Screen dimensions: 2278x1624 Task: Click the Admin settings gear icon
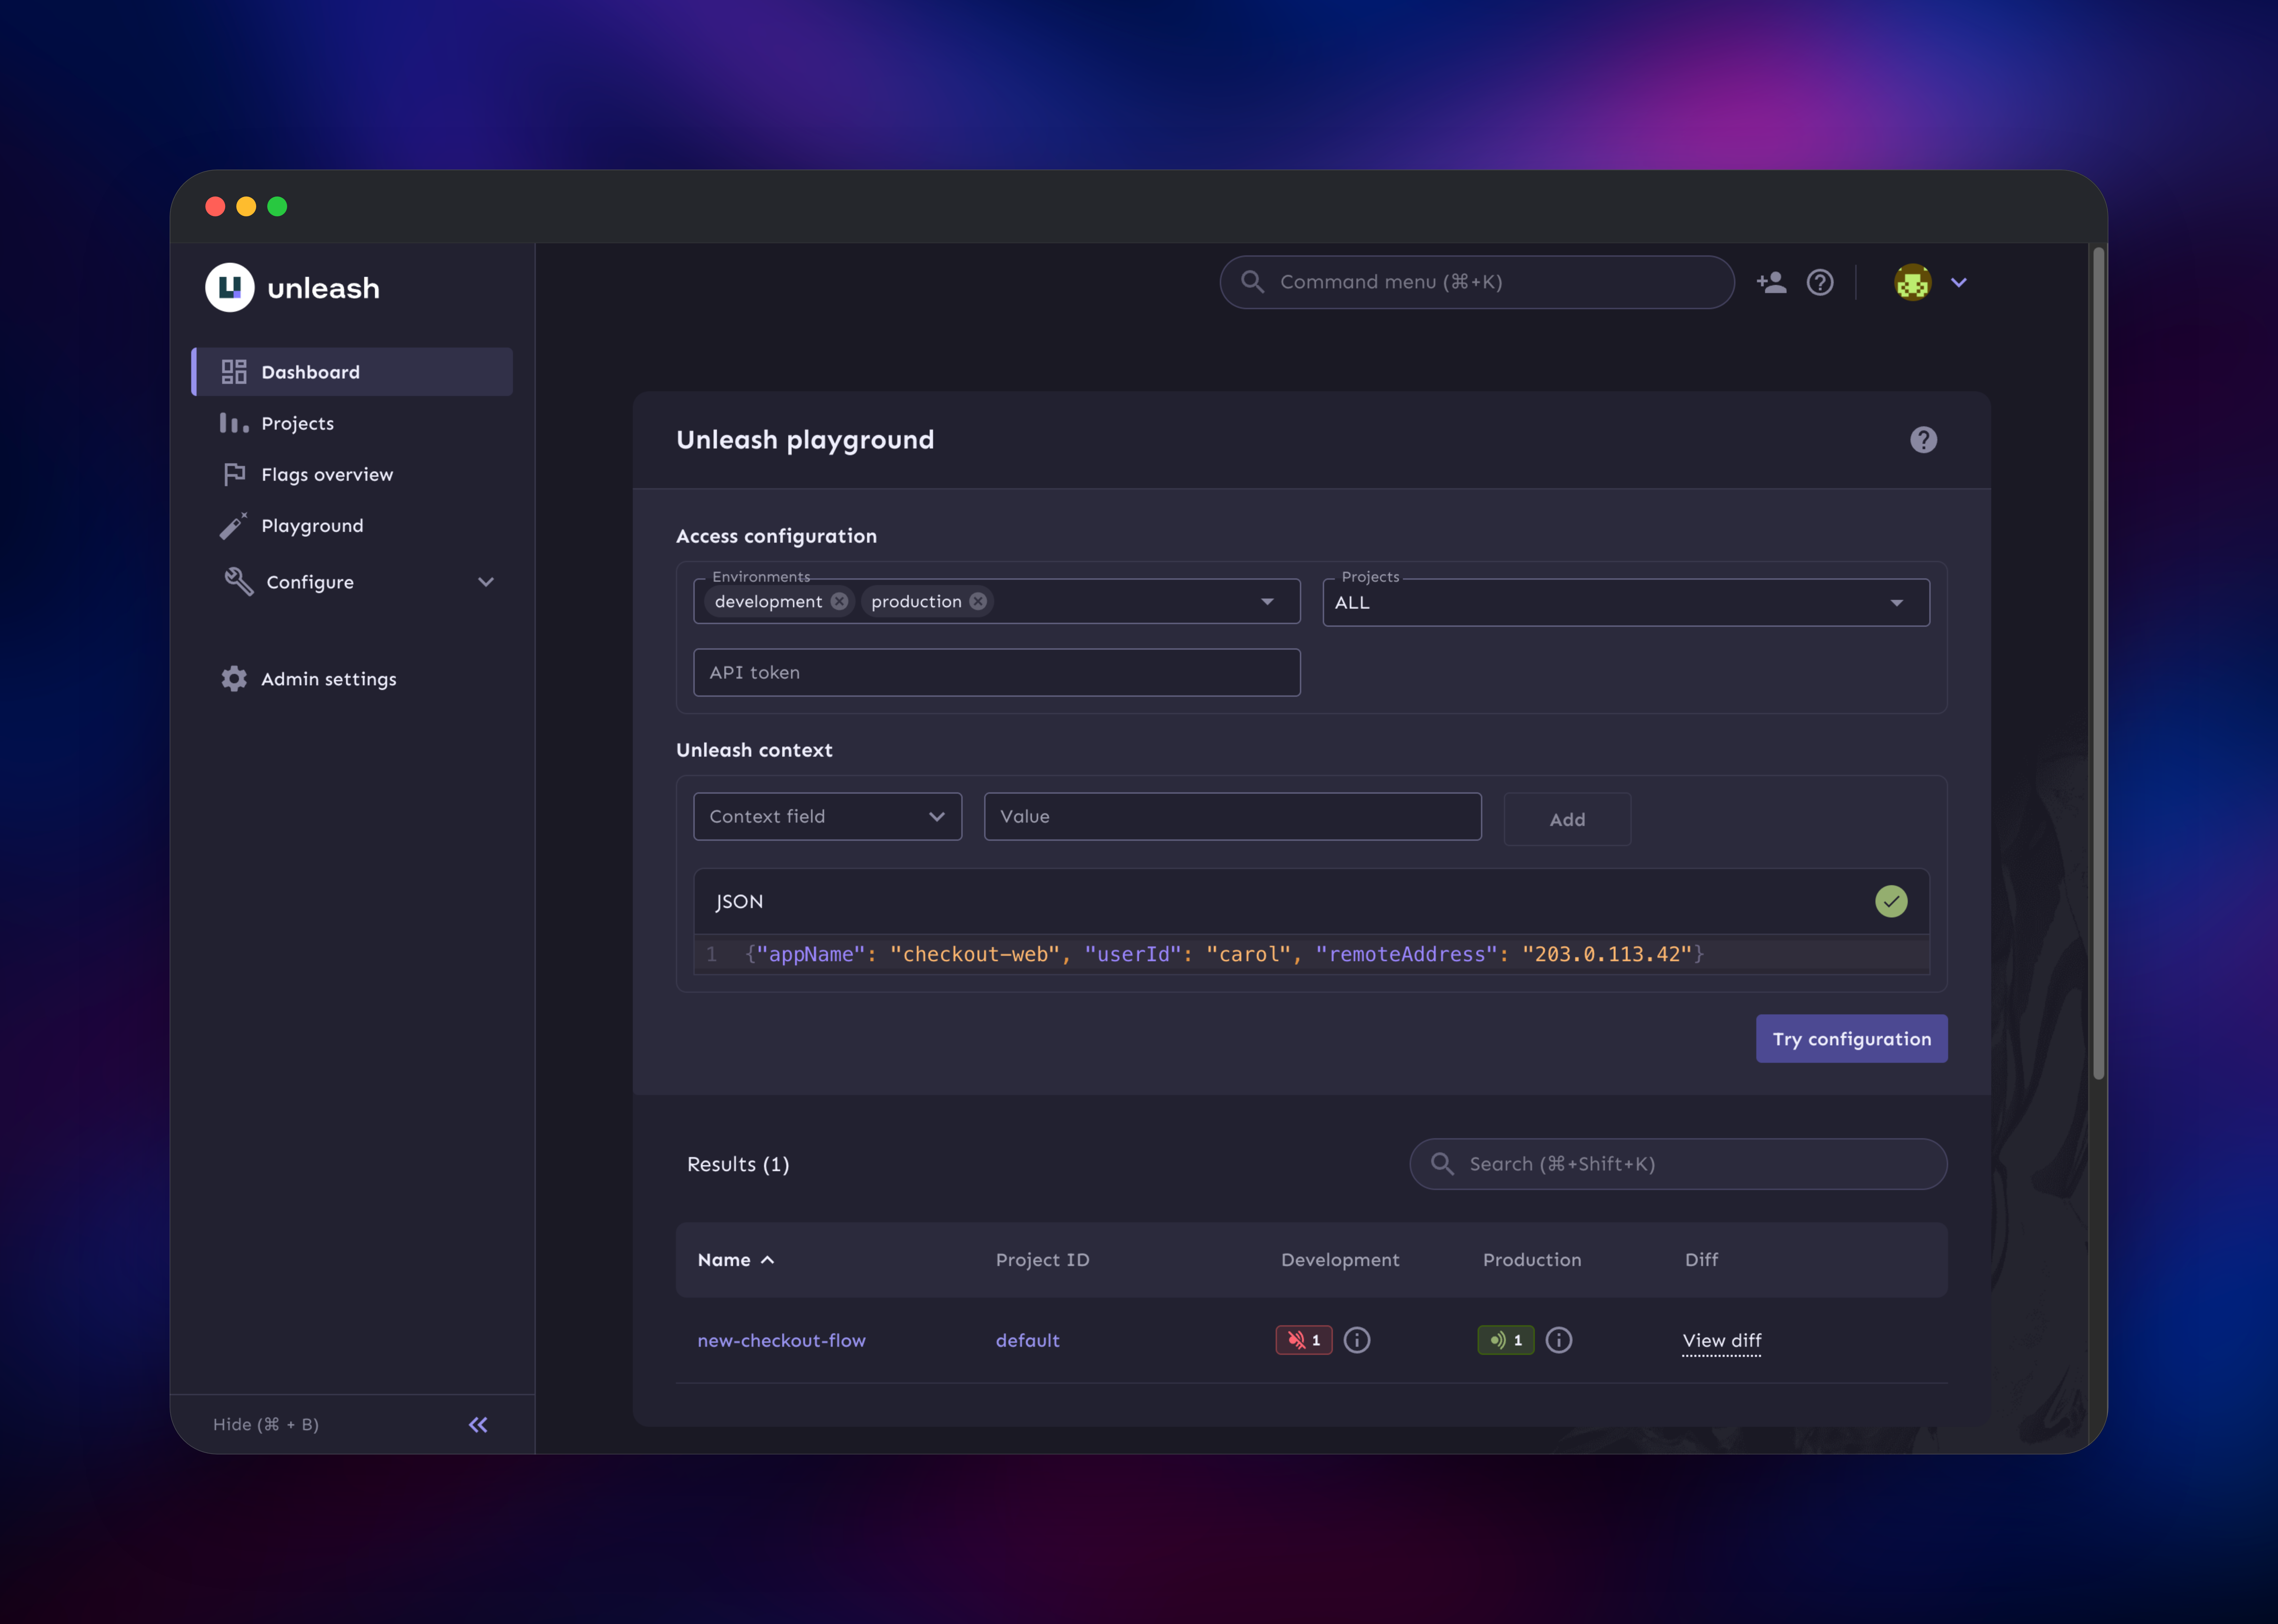234,679
